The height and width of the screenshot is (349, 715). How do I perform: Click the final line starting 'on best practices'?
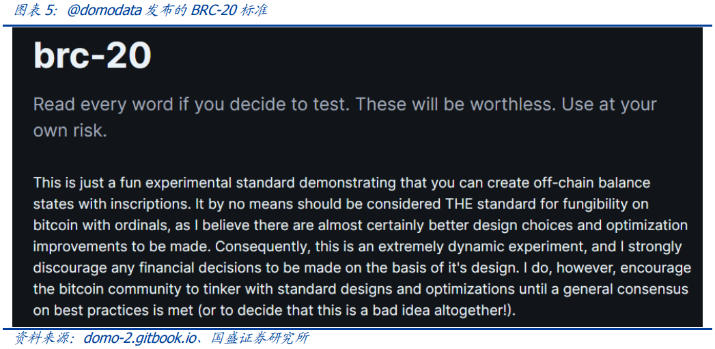coord(275,311)
